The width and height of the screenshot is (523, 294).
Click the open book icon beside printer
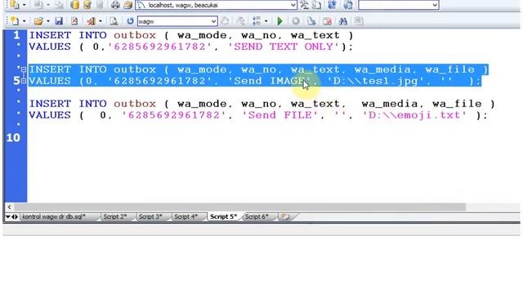coord(127,5)
